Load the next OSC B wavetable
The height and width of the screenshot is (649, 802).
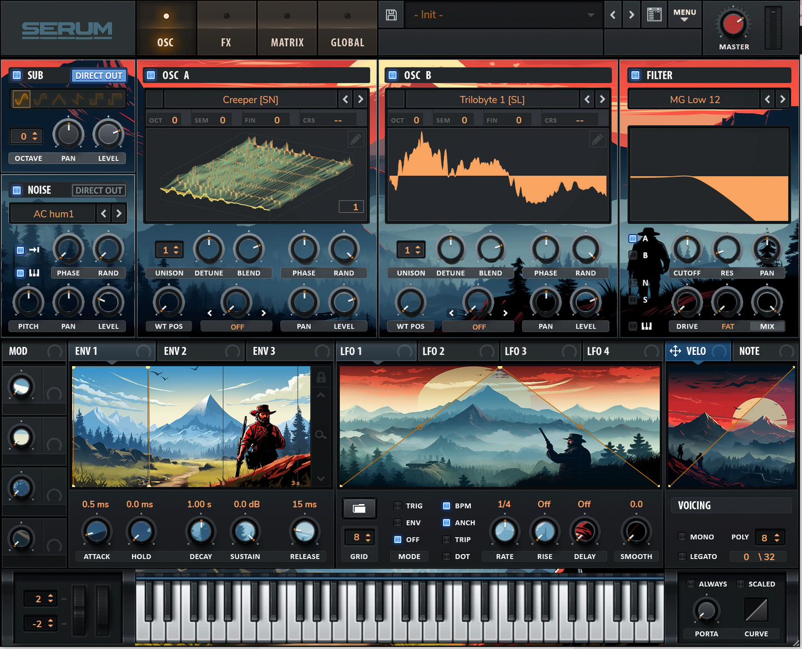click(602, 99)
